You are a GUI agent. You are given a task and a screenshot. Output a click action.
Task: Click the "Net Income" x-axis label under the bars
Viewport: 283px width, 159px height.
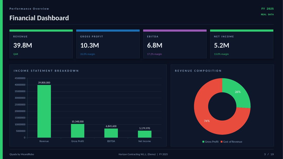tap(145, 141)
